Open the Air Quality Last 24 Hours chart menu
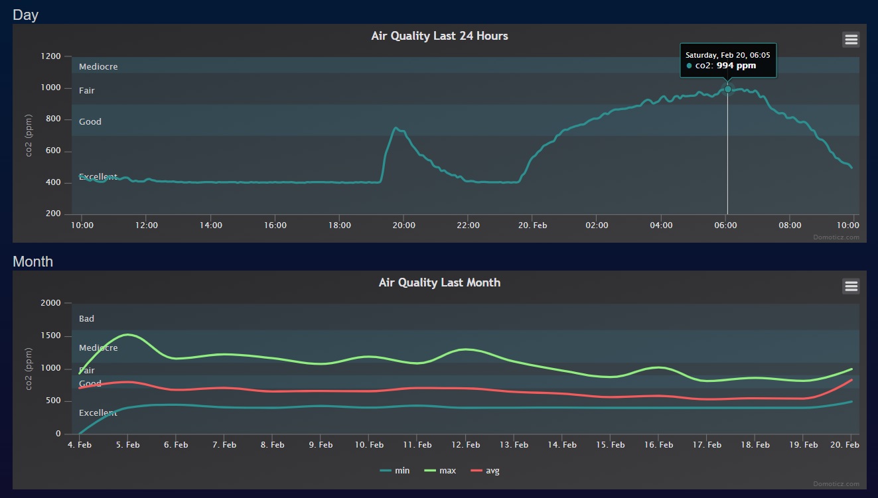This screenshot has height=498, width=878. coord(851,40)
